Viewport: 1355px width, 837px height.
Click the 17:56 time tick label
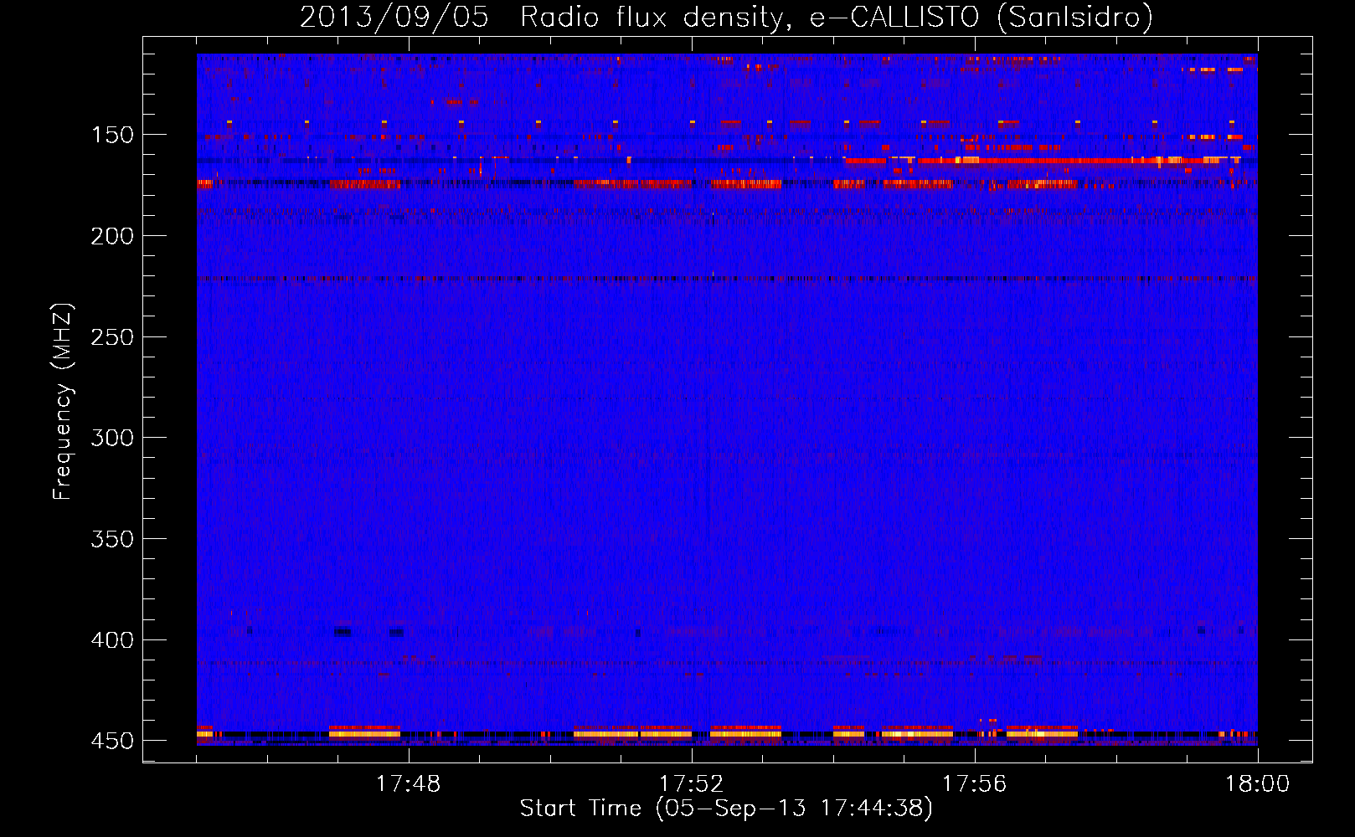[975, 784]
